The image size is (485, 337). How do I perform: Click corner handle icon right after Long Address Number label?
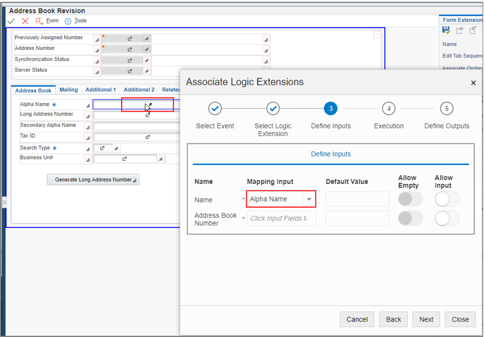coord(88,116)
